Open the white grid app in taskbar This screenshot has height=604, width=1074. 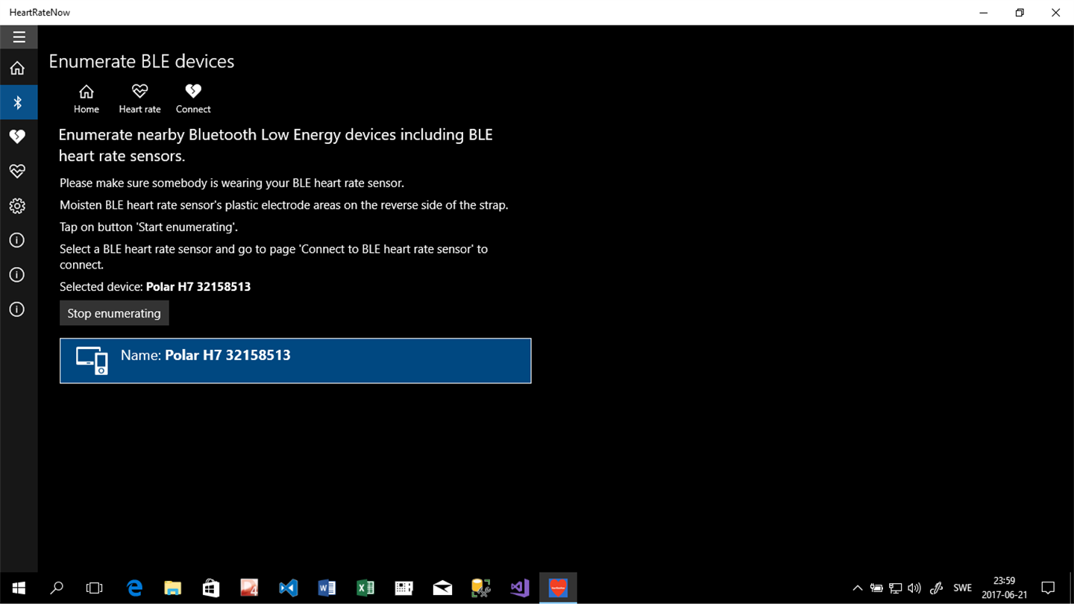[x=403, y=588]
